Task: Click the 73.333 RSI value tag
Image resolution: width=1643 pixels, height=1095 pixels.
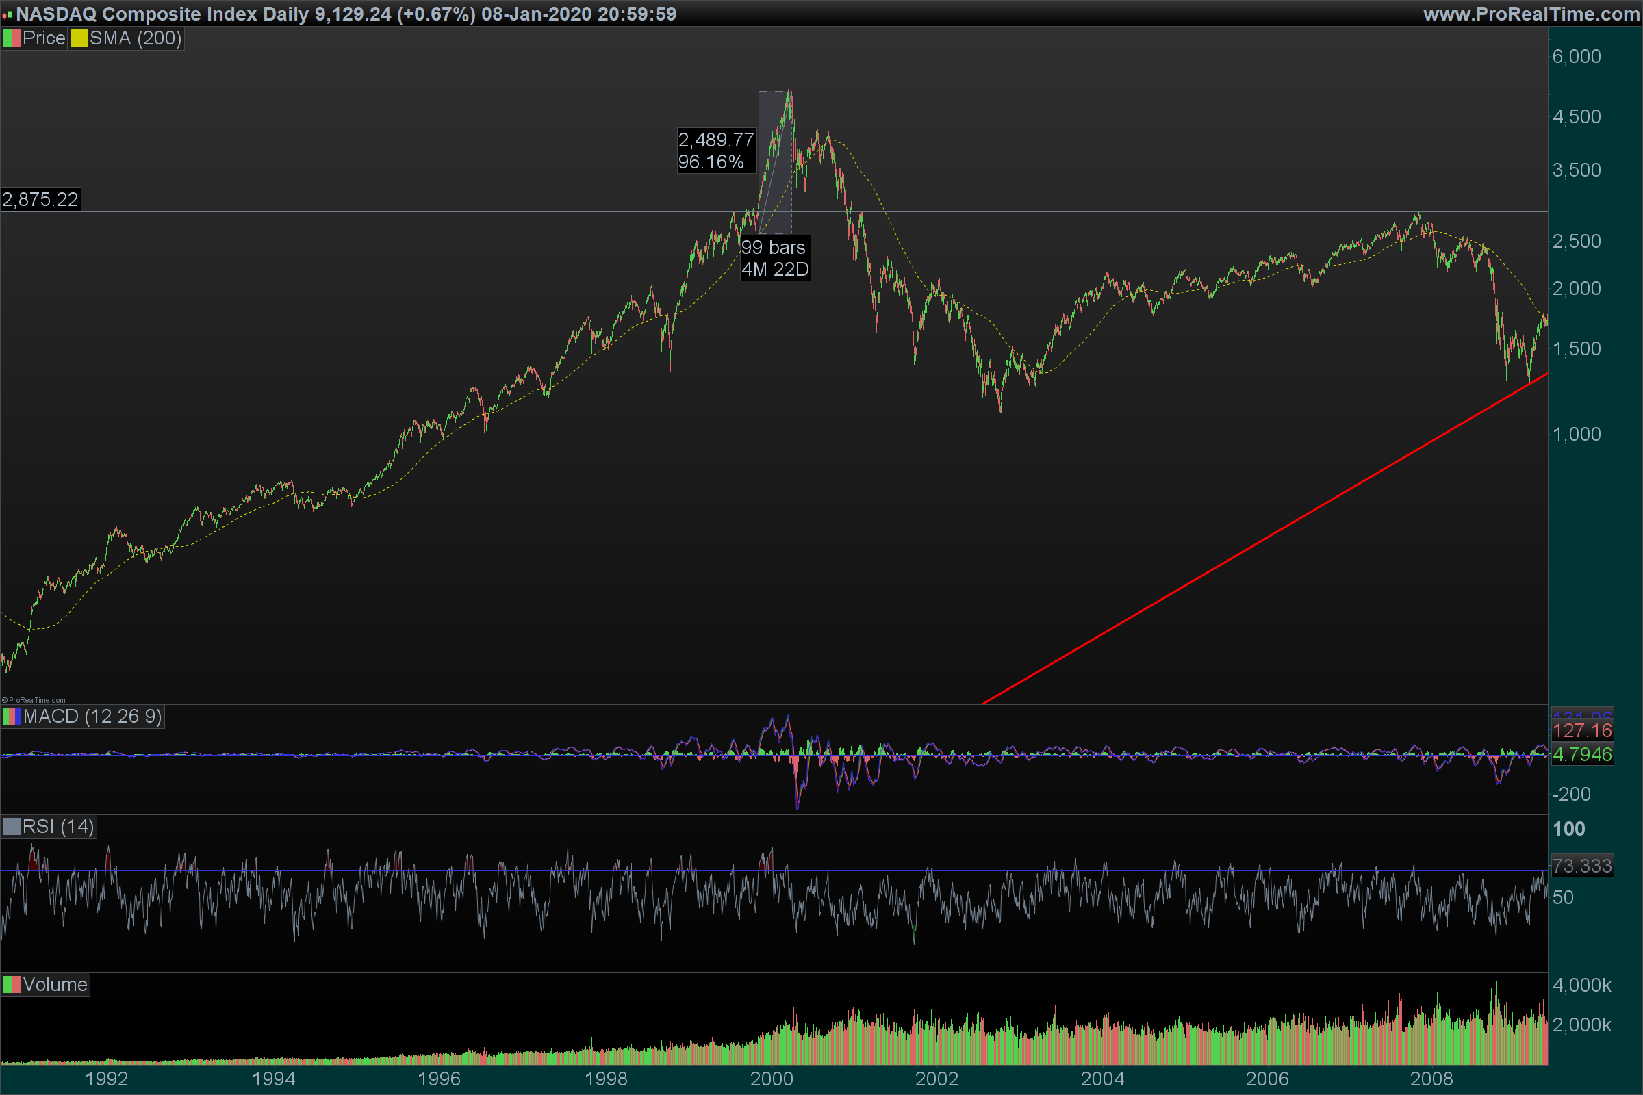Action: (1582, 866)
